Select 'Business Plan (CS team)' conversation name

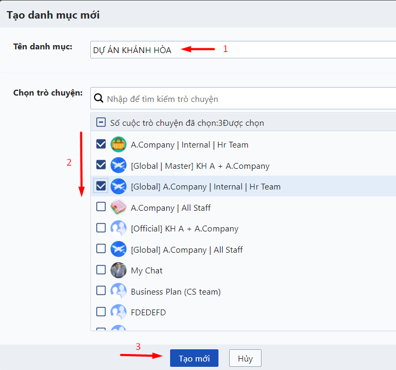pyautogui.click(x=176, y=291)
